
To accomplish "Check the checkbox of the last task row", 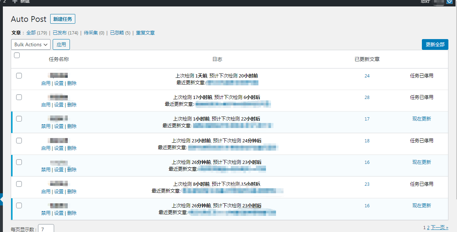I will pyautogui.click(x=19, y=205).
